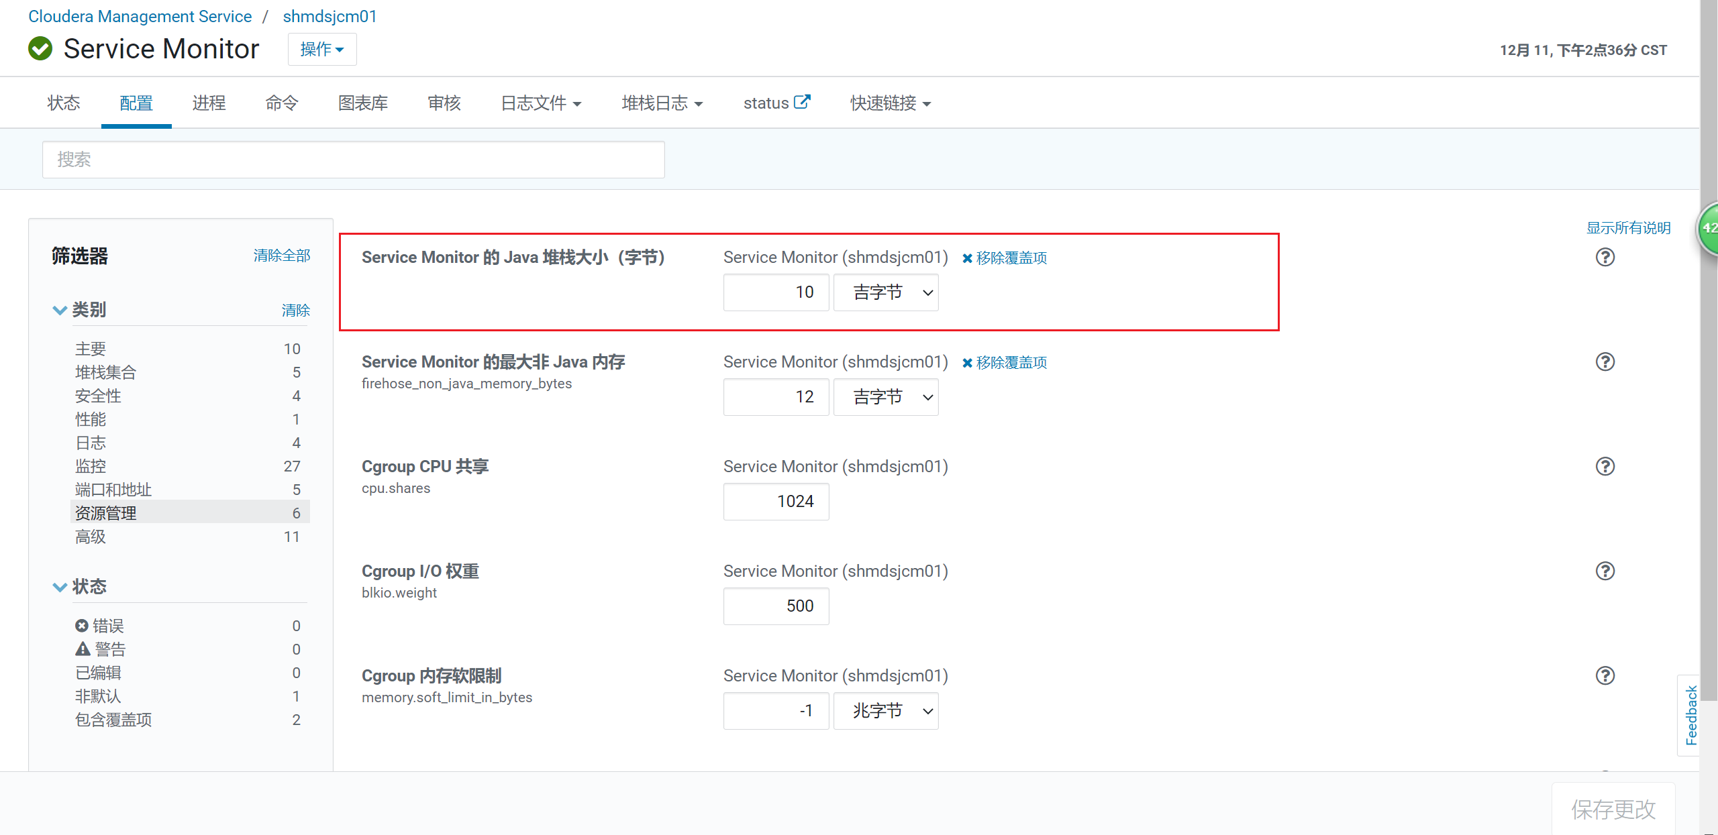
Task: Switch to the 进程 tab
Action: click(209, 103)
